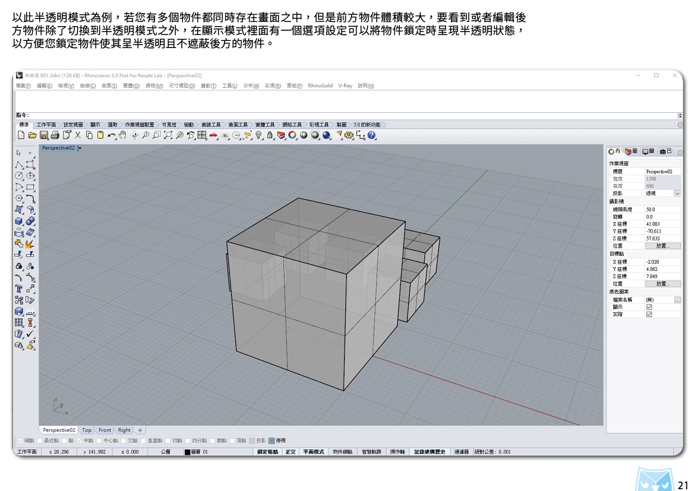
Task: Open Options with the gear icon
Action: point(349,135)
